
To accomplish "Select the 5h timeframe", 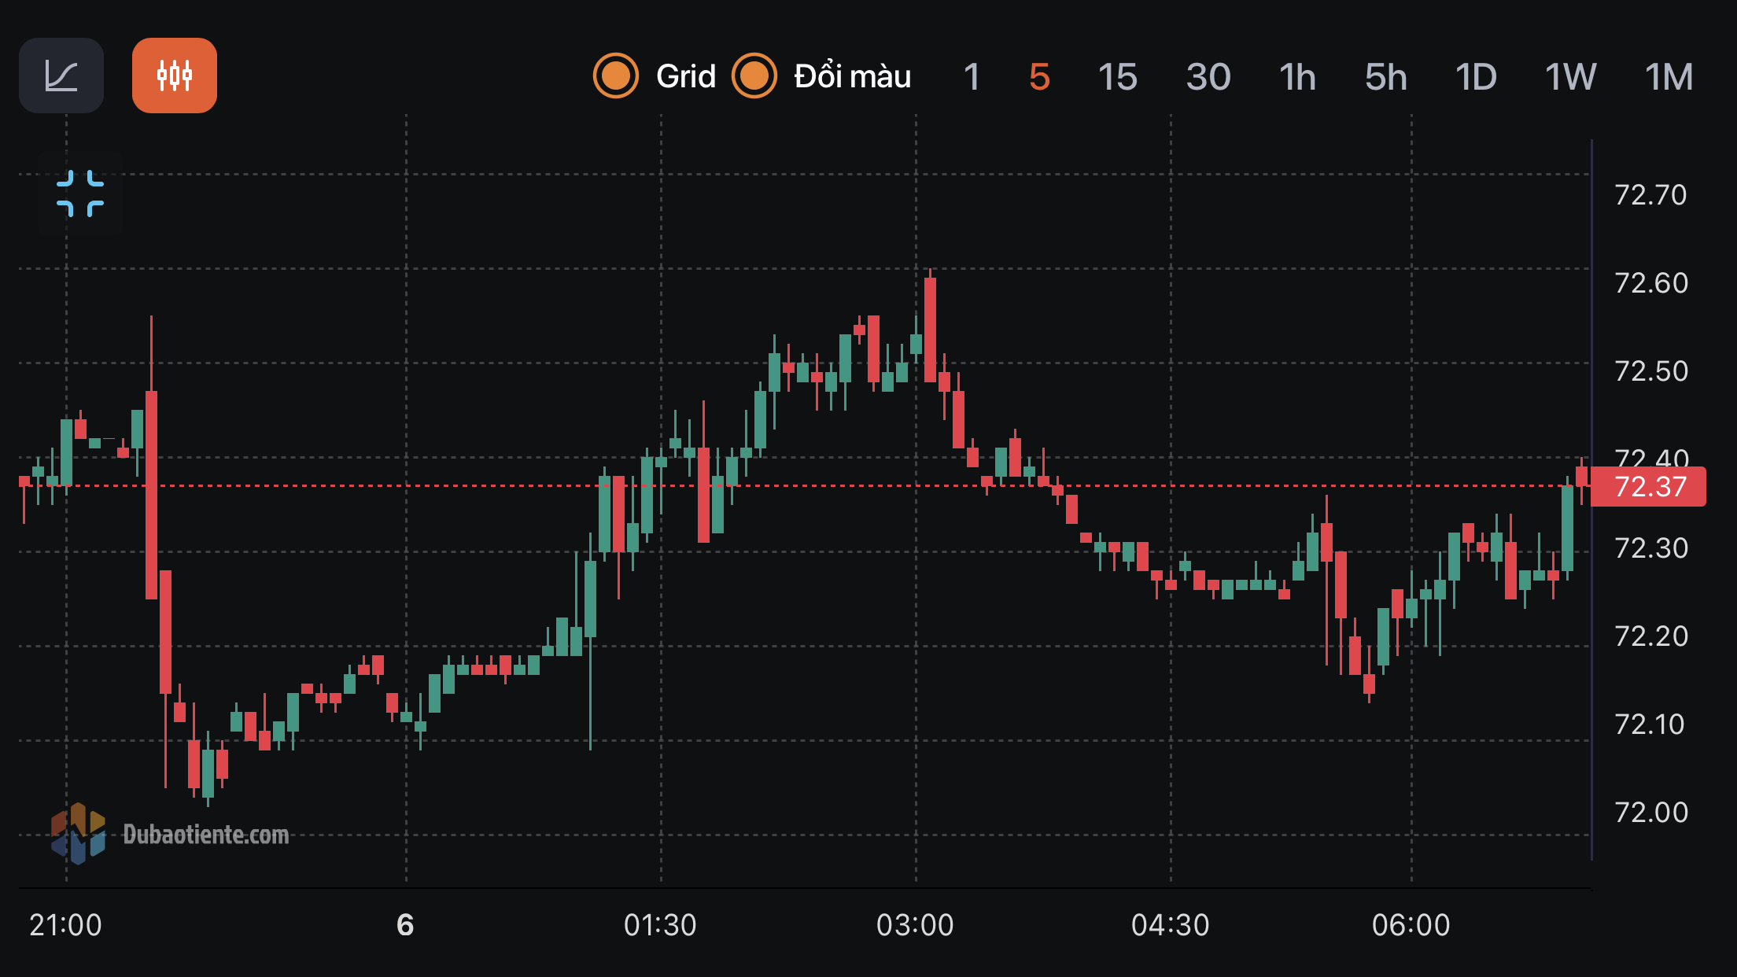I will coord(1385,77).
